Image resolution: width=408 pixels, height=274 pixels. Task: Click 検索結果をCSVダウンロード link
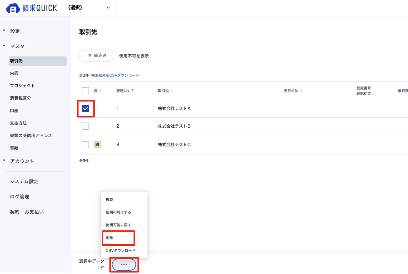tap(115, 75)
